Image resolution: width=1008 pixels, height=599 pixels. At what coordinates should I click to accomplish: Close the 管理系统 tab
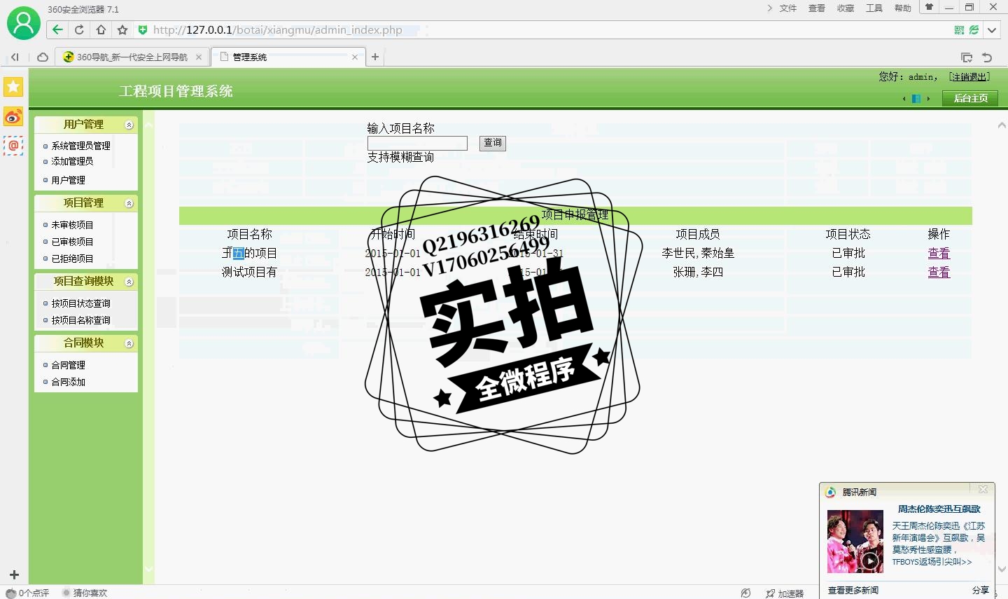[355, 57]
